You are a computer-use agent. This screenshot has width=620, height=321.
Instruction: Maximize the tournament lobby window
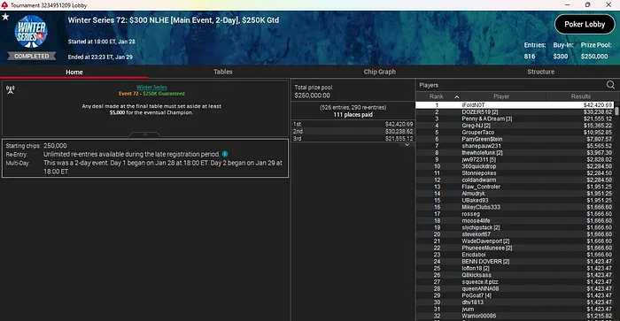click(587, 4)
